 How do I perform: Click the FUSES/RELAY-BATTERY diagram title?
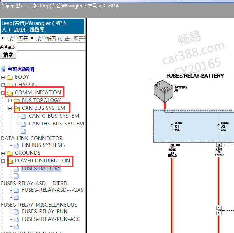195,76
